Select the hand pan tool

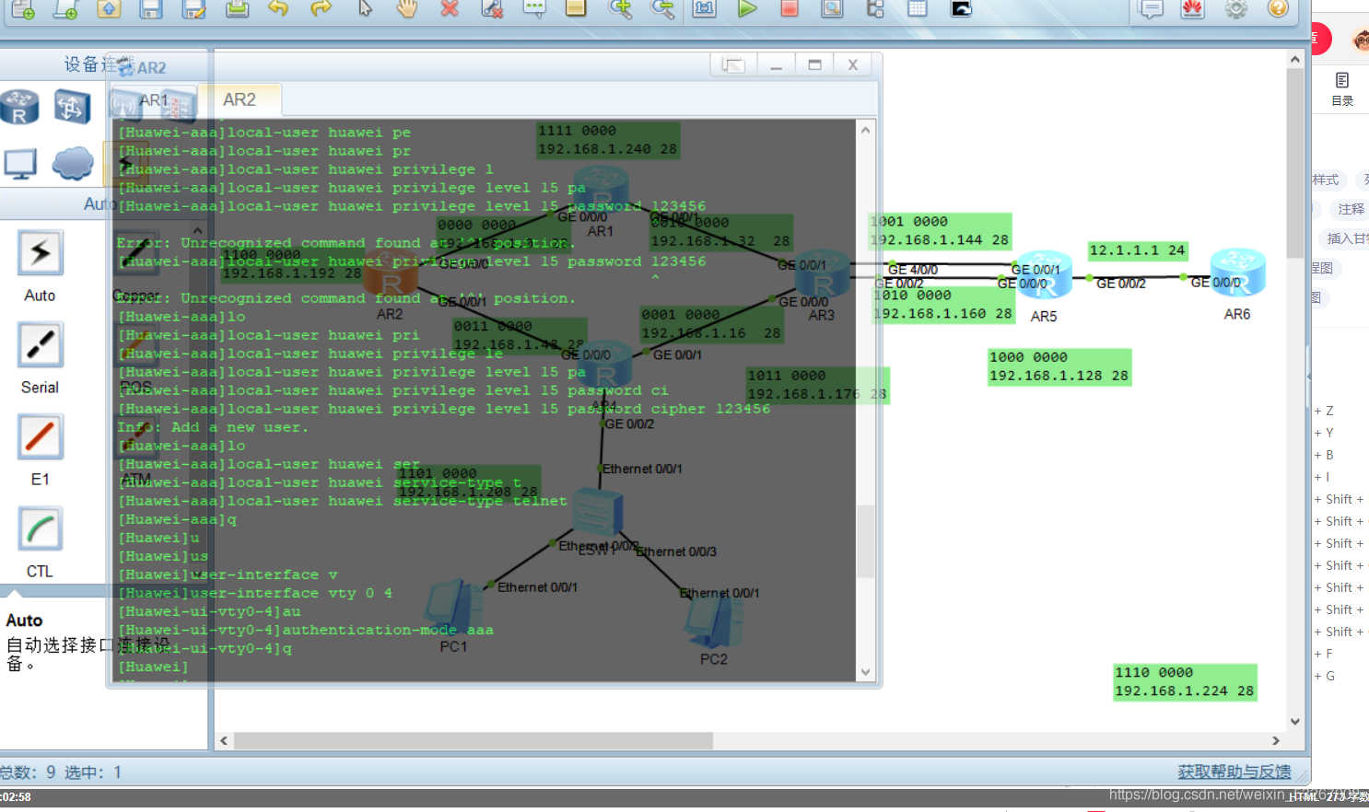407,9
